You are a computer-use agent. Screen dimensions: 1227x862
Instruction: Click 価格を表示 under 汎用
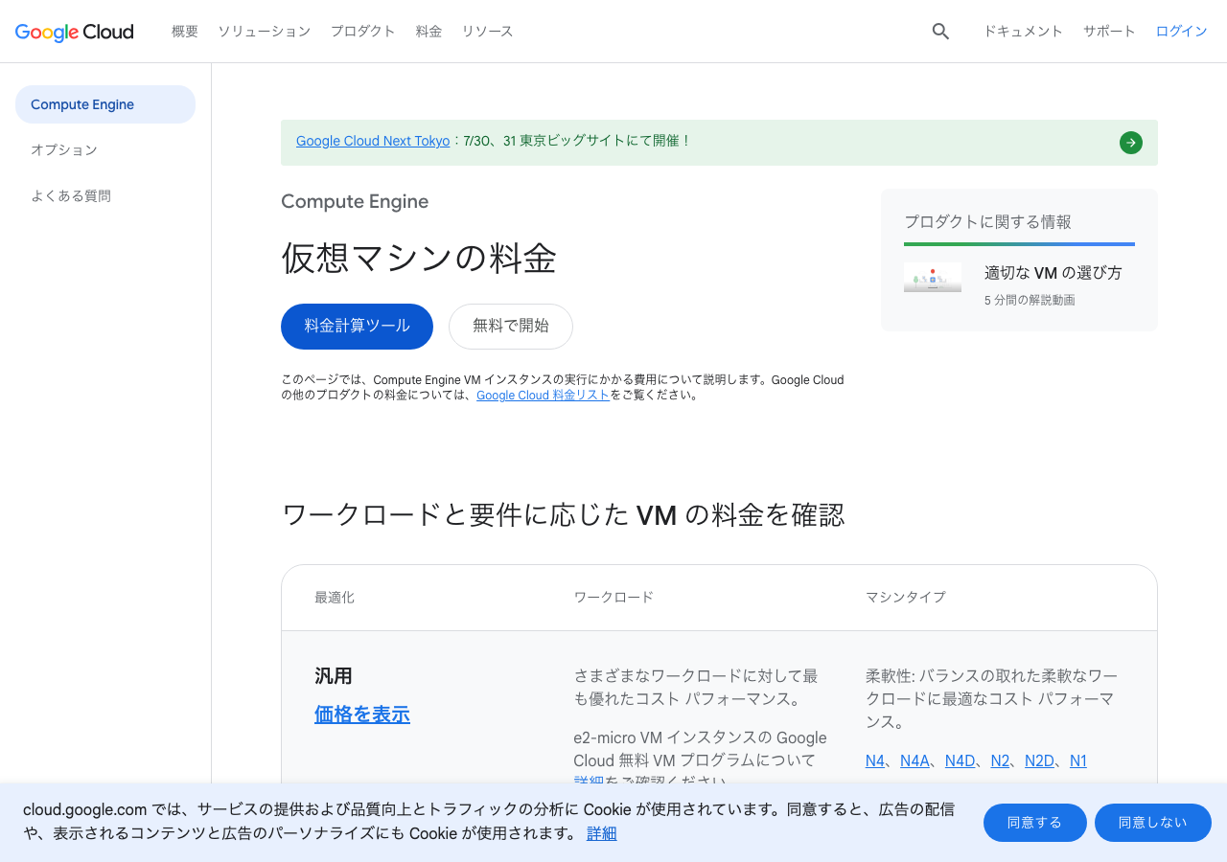pos(362,715)
